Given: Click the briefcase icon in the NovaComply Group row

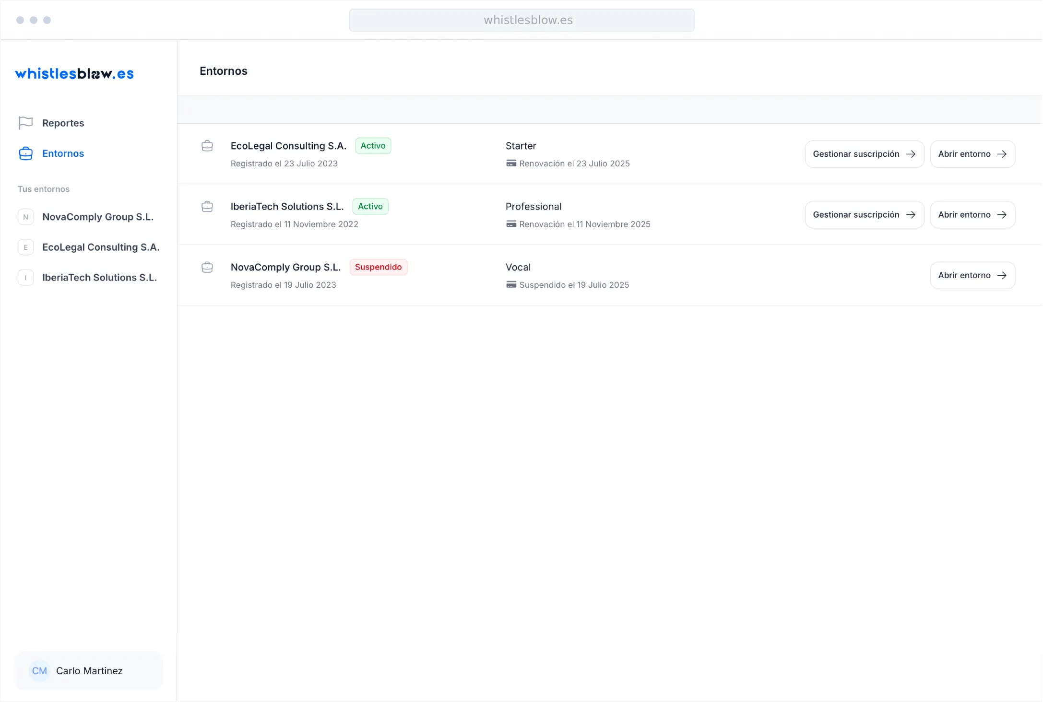Looking at the screenshot, I should pyautogui.click(x=207, y=267).
